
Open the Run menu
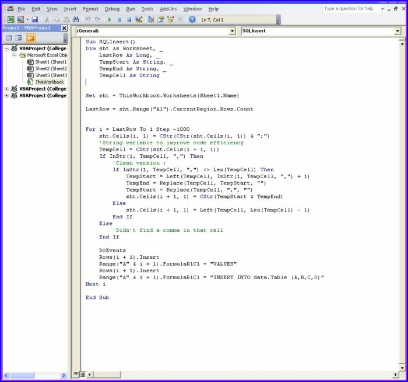(x=131, y=9)
